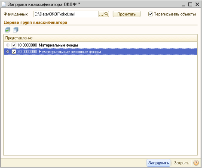Uncheck the 10 0000000 Материальные фонды checkbox
This screenshot has width=202, height=168.
pos(14,45)
